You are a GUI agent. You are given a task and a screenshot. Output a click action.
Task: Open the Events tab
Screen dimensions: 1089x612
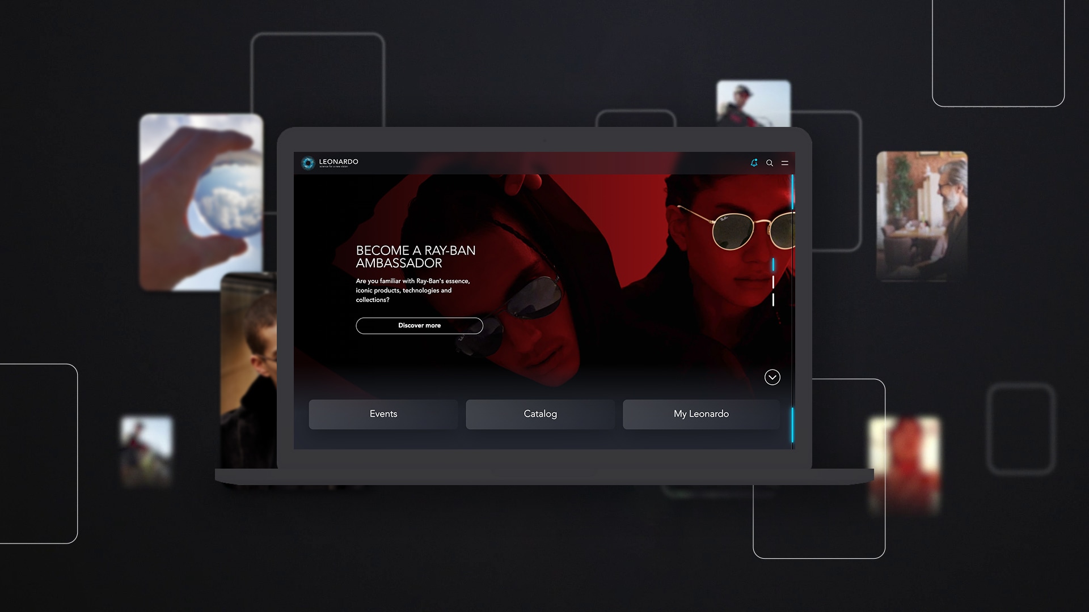(x=383, y=414)
